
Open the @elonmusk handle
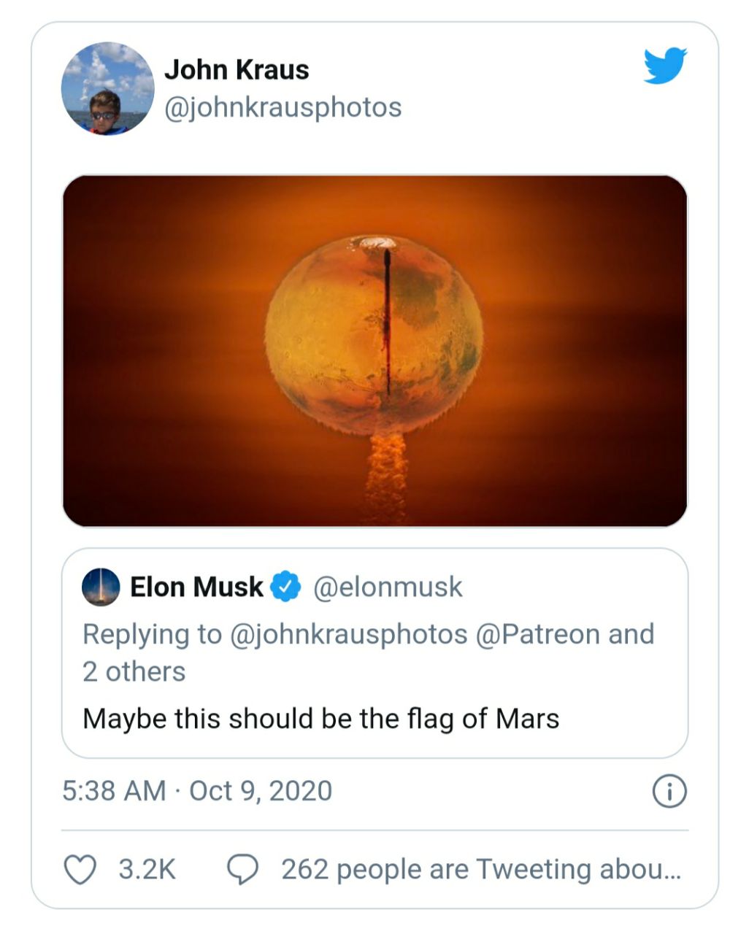[x=388, y=587]
